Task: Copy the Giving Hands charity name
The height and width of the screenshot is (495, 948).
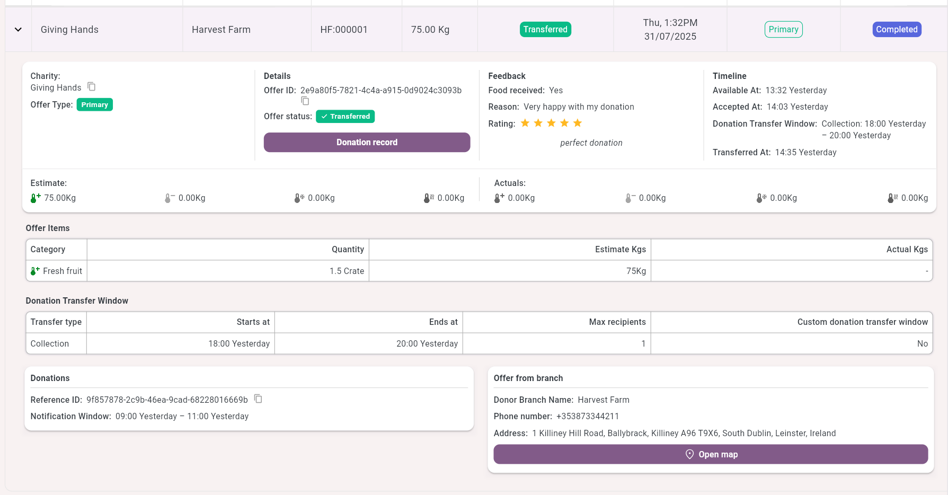Action: [92, 86]
